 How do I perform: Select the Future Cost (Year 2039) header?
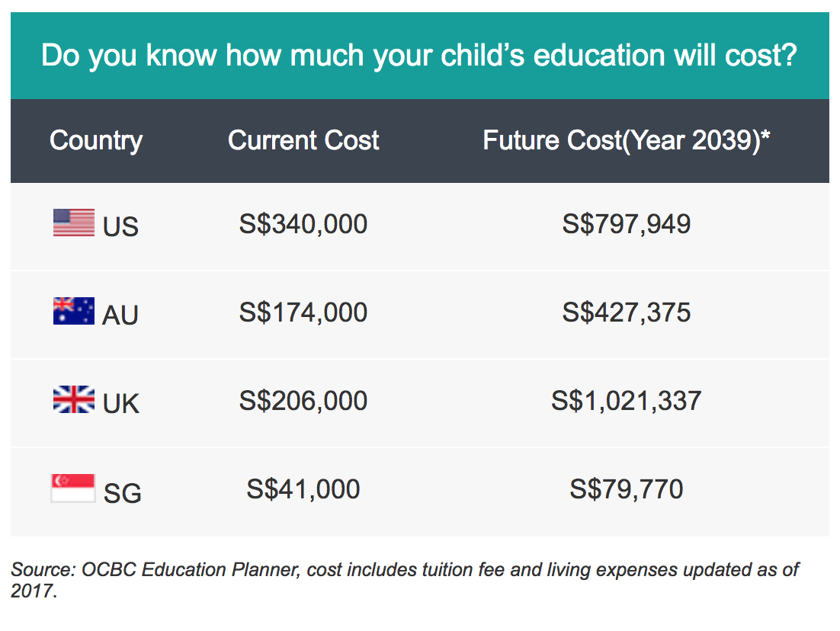pyautogui.click(x=627, y=141)
